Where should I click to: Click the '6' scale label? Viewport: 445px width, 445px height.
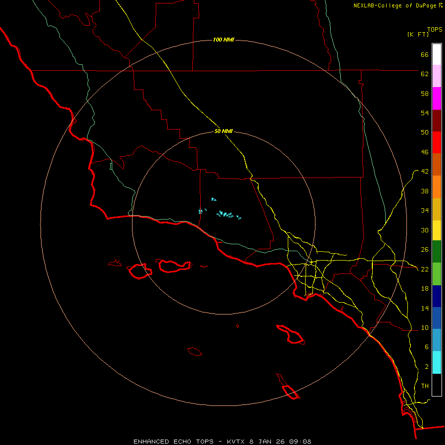(427, 347)
